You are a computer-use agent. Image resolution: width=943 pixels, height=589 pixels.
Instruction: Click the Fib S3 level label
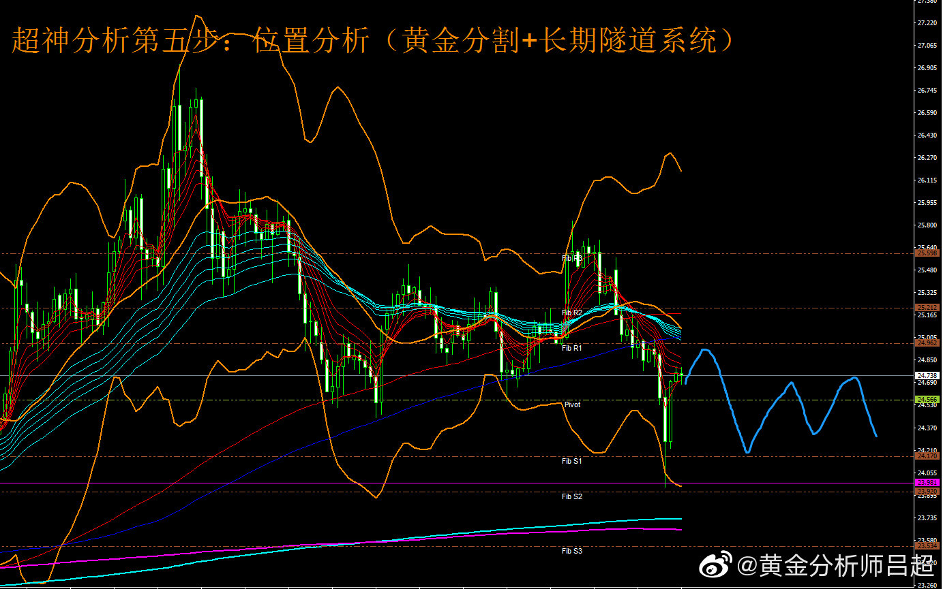(572, 551)
